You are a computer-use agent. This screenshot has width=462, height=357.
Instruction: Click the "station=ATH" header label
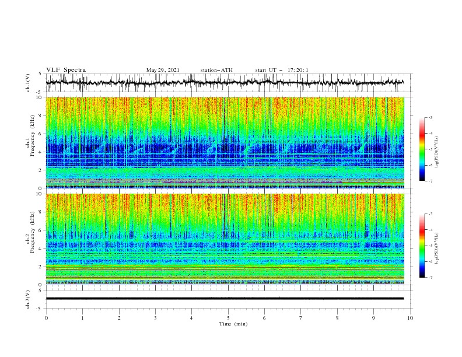coord(216,70)
